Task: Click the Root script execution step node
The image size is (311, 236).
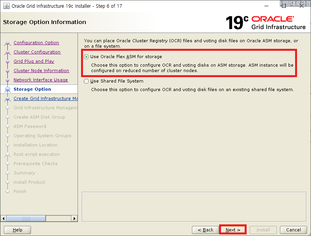Action: click(7, 155)
